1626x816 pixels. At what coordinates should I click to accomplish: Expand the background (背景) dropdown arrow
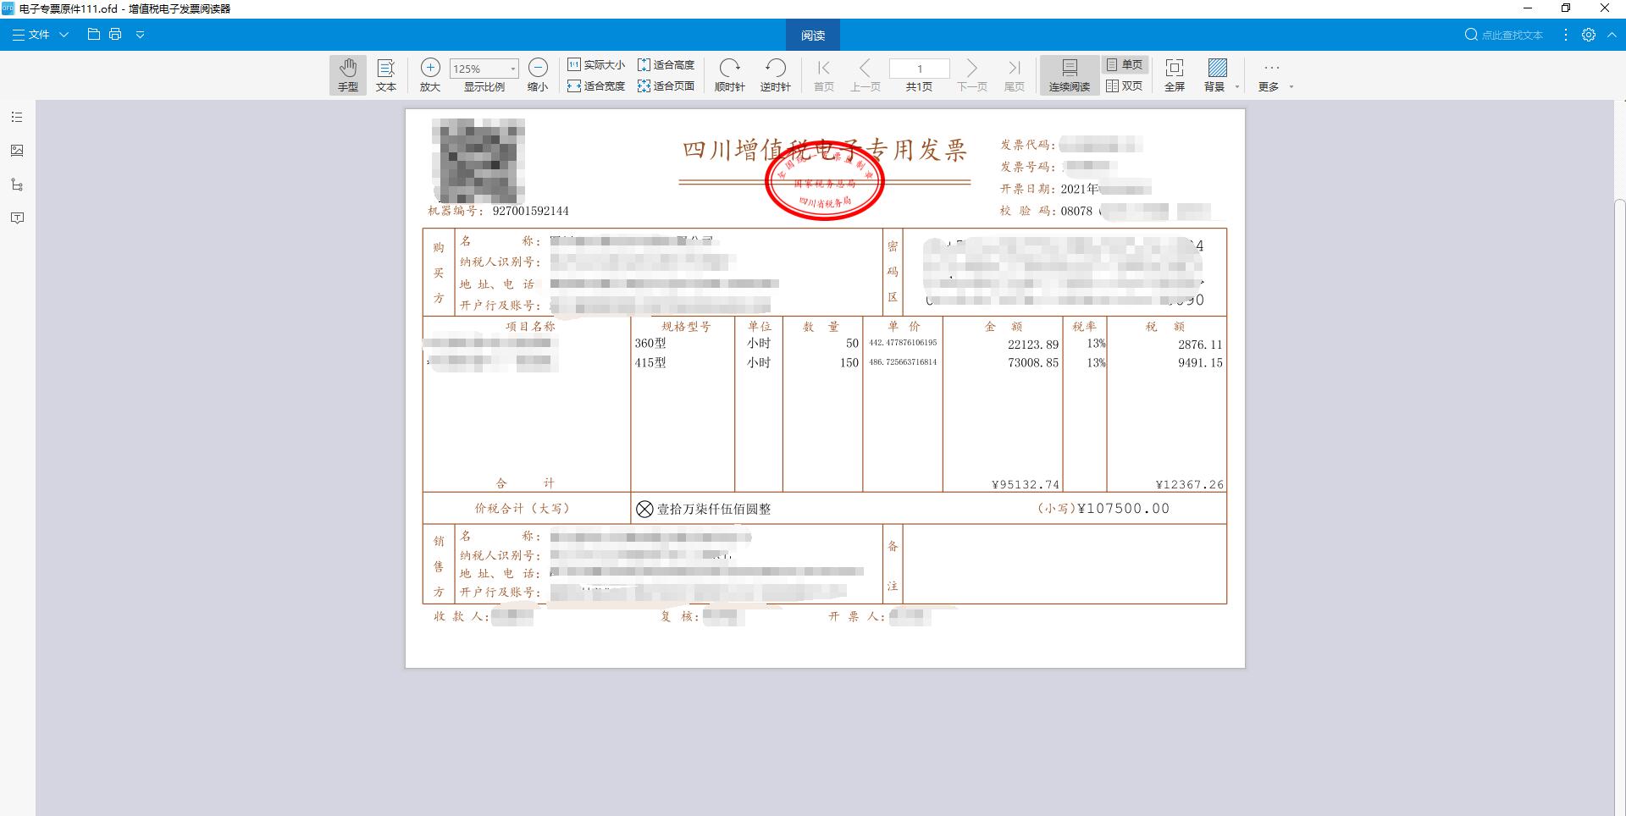tap(1237, 87)
